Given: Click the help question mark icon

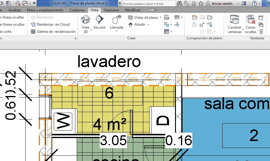Looking at the screenshot, I should [254, 4].
